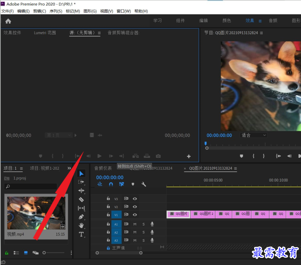Image resolution: width=301 pixels, height=265 pixels.
Task: Open project panel overflow options dots
Action: [71, 253]
